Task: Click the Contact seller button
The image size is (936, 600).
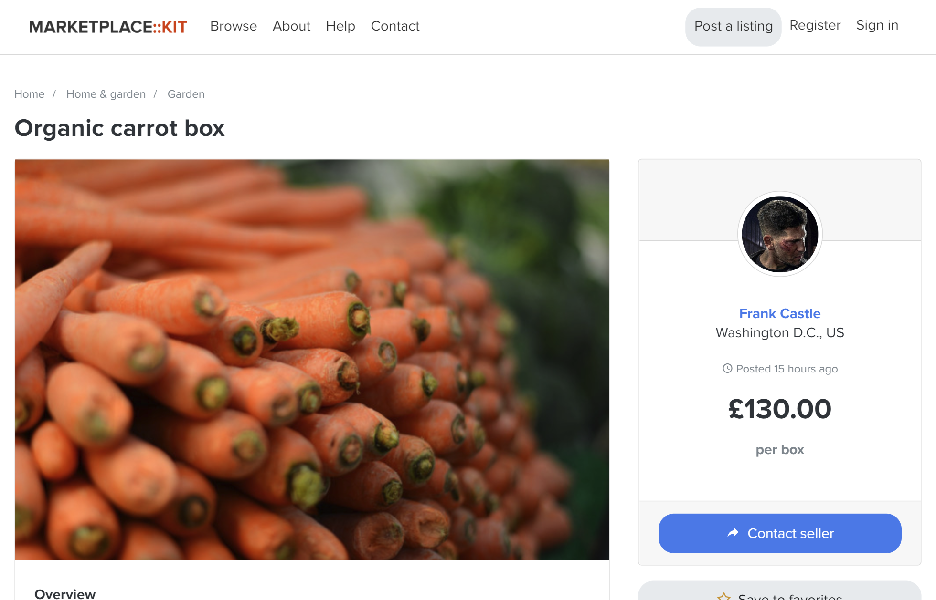Action: click(780, 533)
